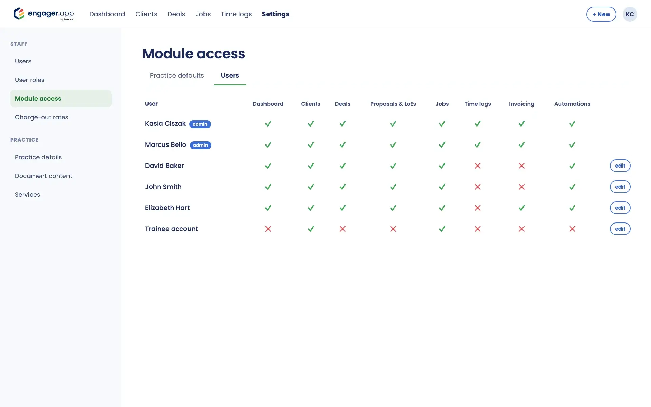Open User roles in the sidebar
Screen dimensions: 651x407
point(61,80)
